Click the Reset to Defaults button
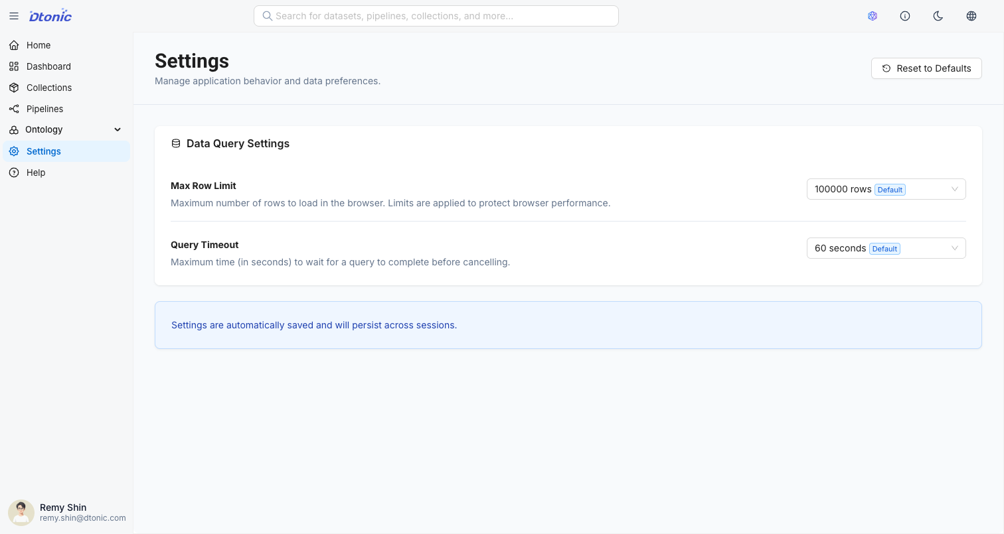1004x534 pixels. [926, 68]
